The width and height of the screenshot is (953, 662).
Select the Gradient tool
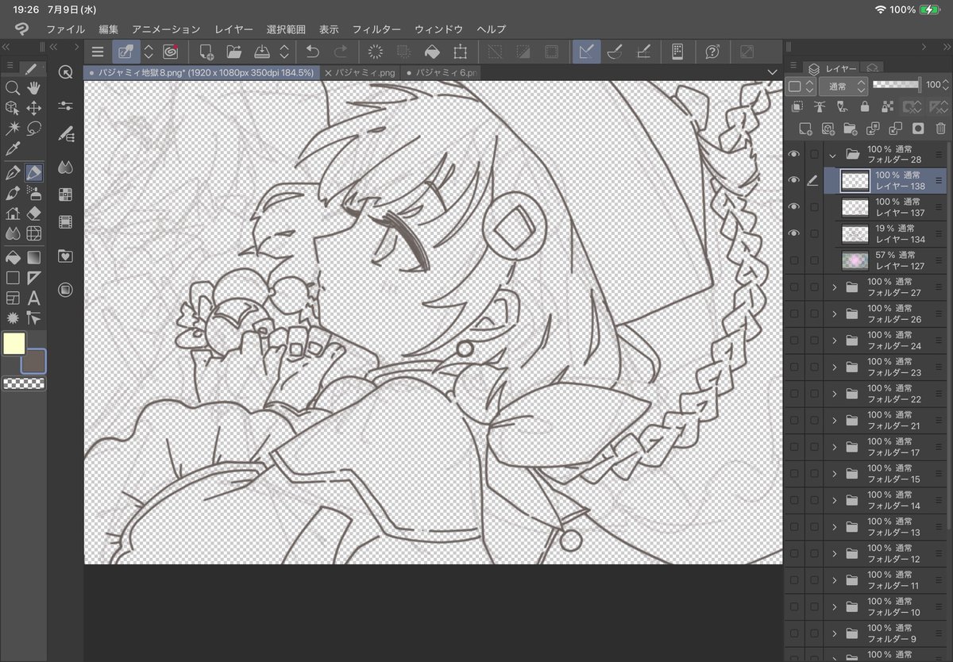(x=34, y=257)
